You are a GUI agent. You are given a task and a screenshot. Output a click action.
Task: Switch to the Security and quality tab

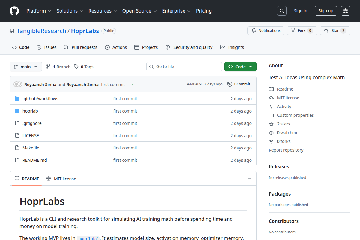click(x=189, y=47)
